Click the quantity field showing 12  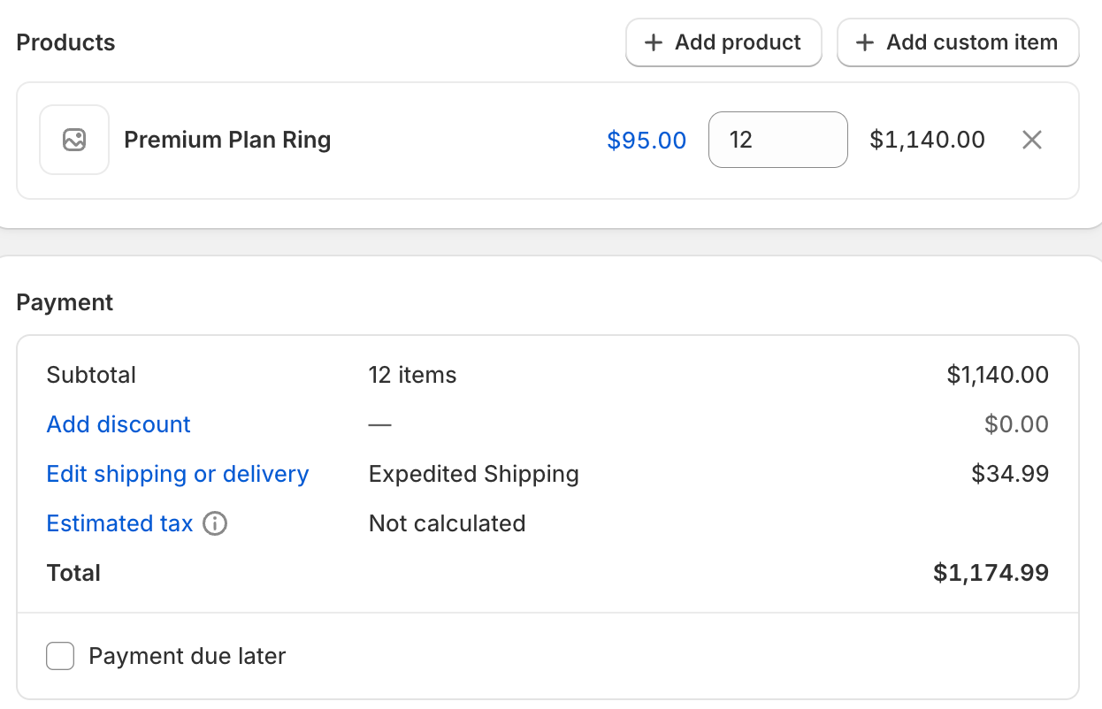tap(778, 140)
